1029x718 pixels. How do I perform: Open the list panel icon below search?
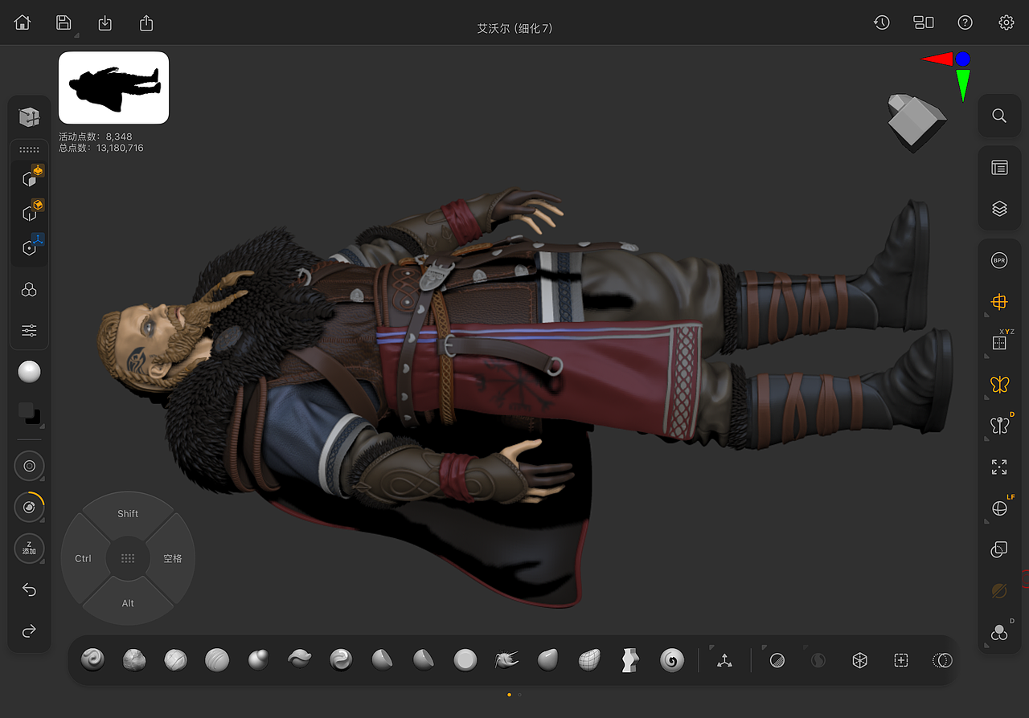(999, 167)
